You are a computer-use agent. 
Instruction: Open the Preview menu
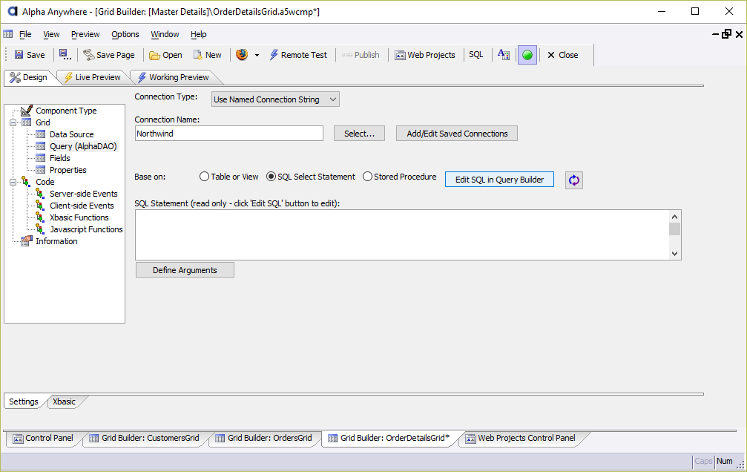point(85,34)
